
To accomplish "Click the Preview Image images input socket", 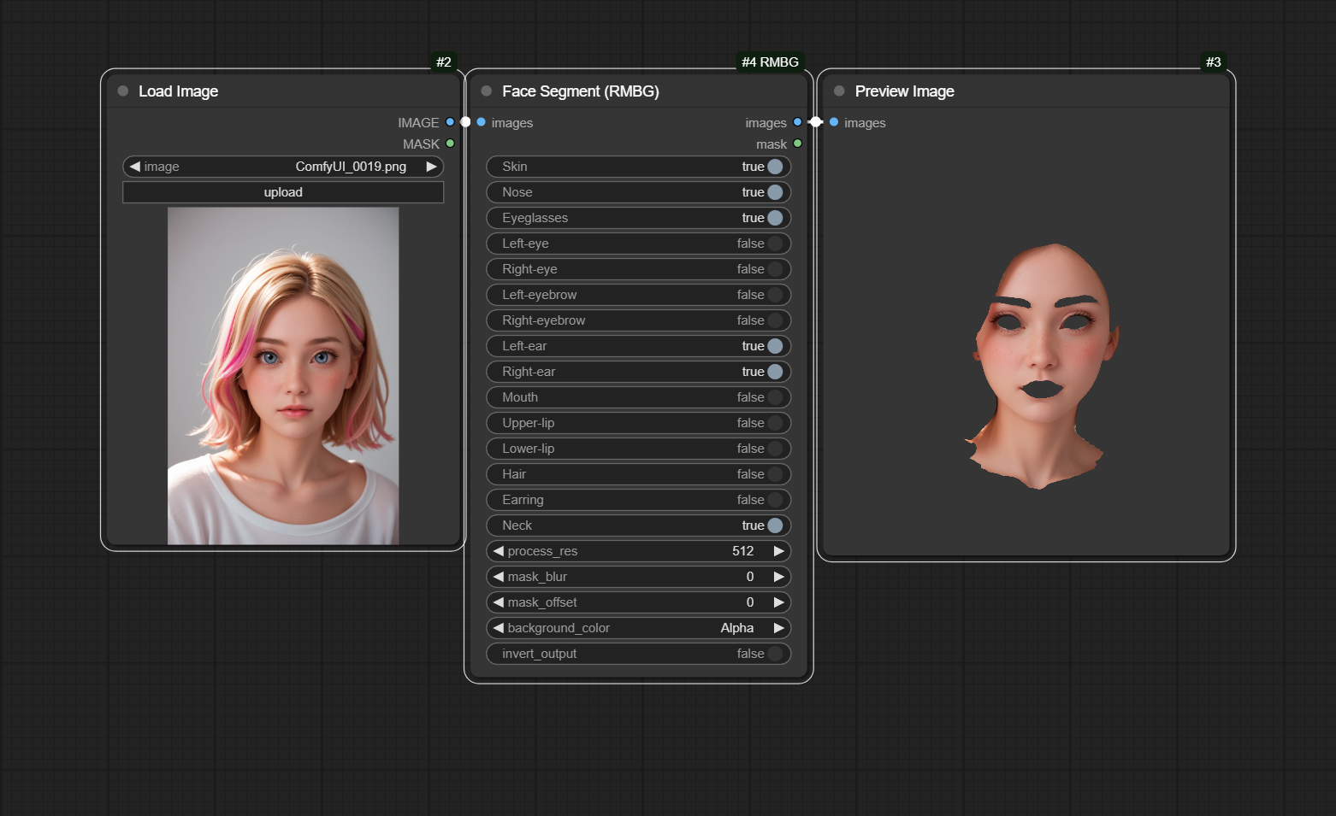I will tap(834, 122).
